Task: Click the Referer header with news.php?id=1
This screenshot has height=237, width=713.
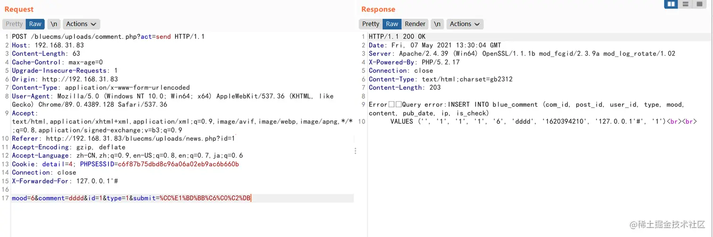Action: click(x=123, y=138)
